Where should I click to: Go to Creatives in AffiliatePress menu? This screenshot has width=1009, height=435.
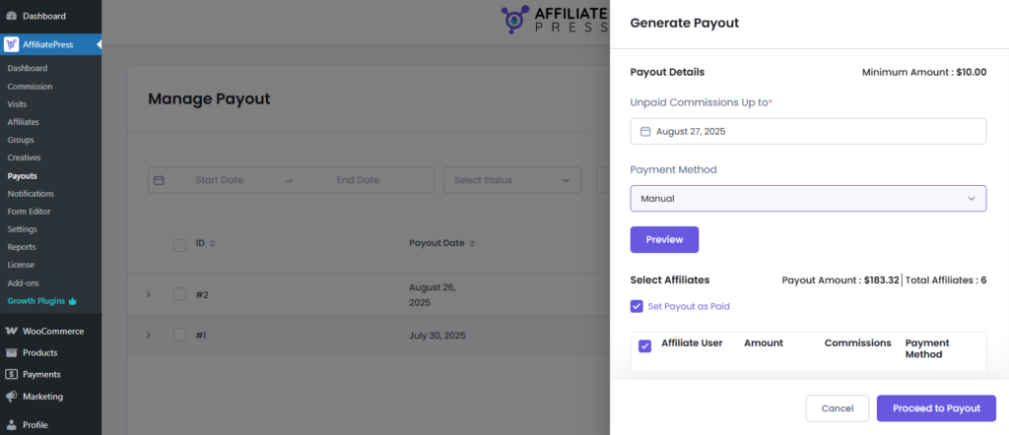24,157
